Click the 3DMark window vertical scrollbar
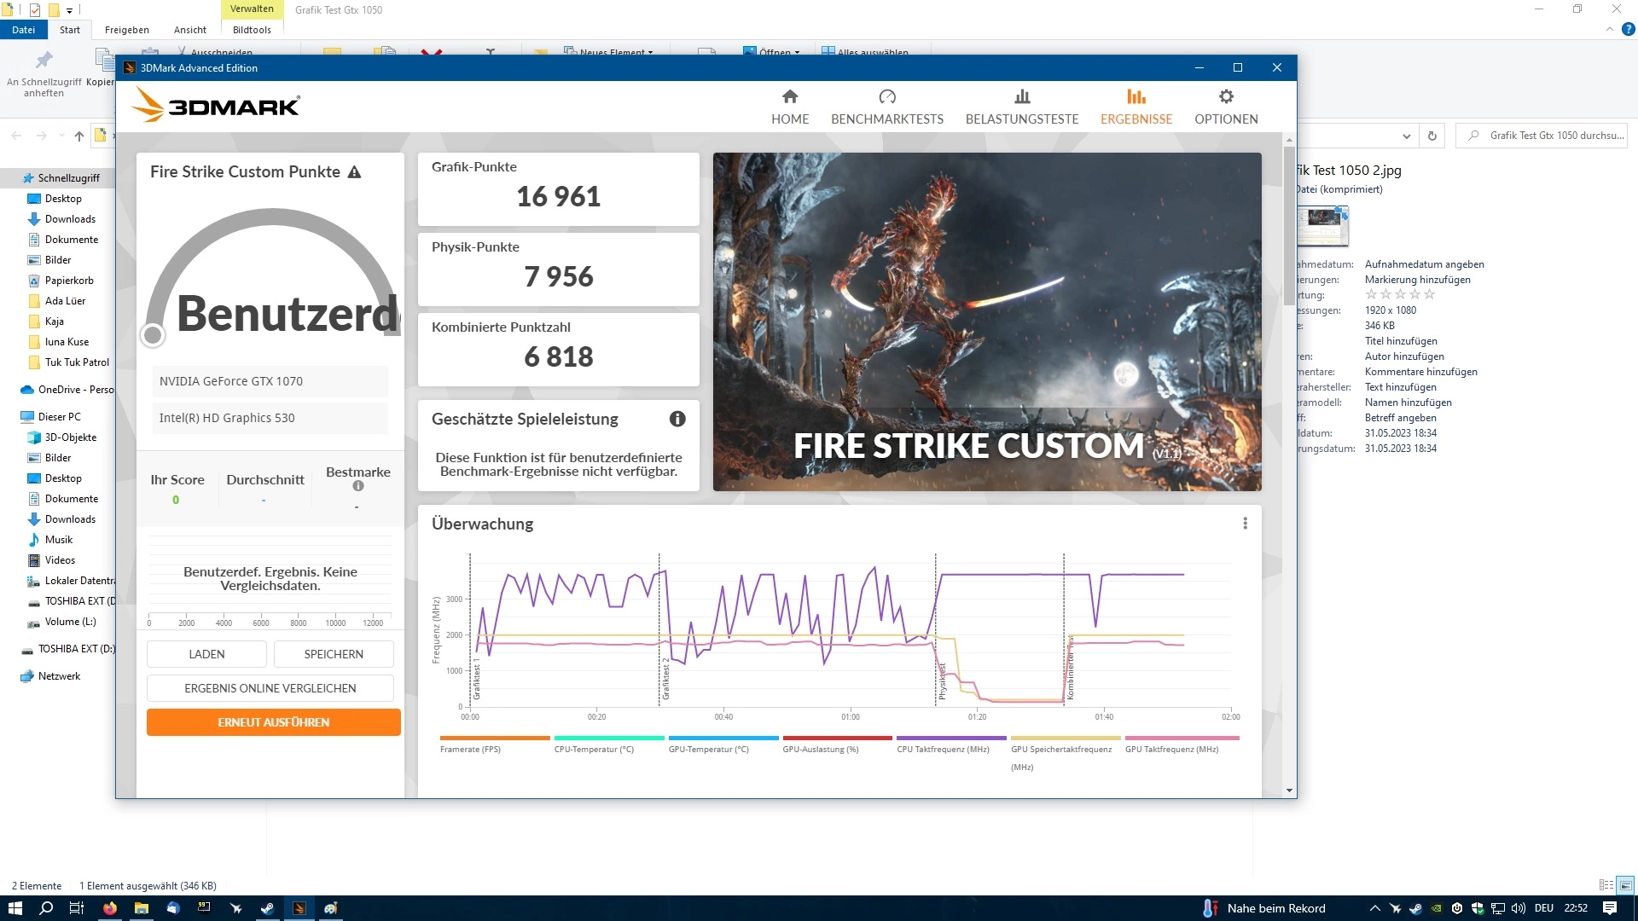The image size is (1638, 921). coord(1289,226)
